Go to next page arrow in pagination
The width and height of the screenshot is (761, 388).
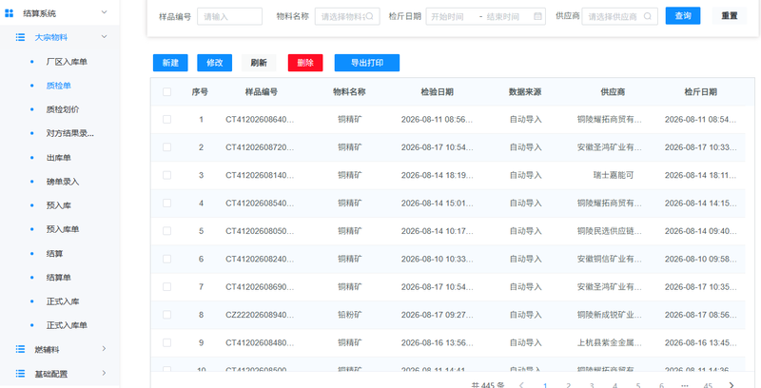[732, 385]
